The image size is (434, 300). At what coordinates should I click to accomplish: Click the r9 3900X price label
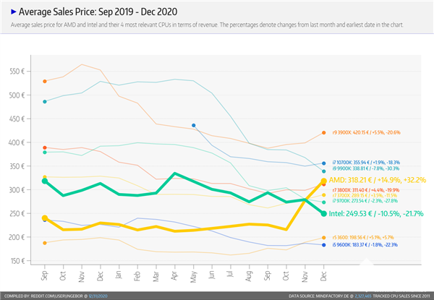click(366, 133)
